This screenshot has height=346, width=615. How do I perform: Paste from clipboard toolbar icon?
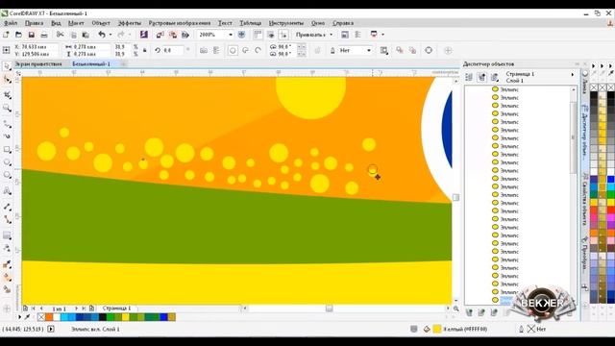(86, 35)
